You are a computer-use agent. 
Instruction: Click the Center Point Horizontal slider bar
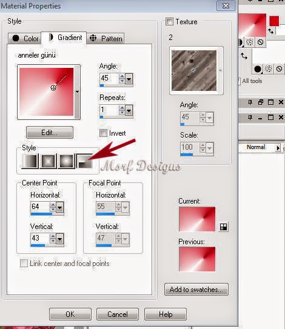click(47, 214)
